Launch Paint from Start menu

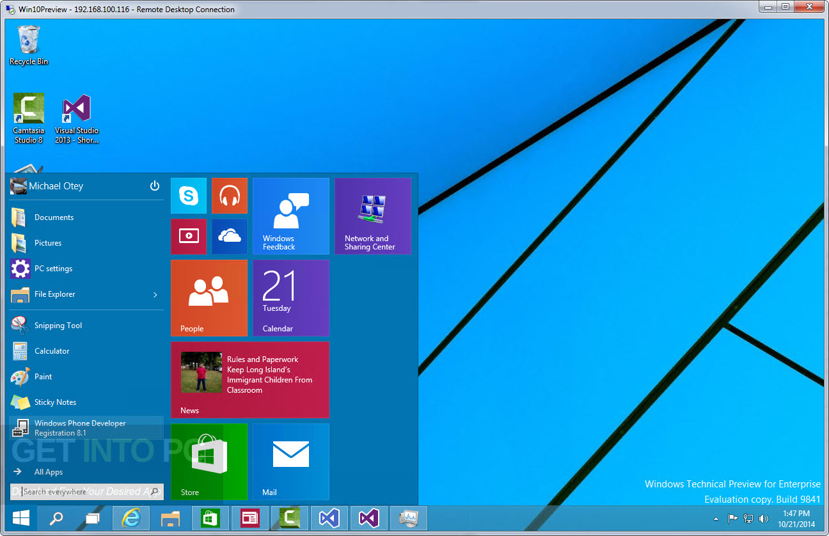(x=86, y=377)
